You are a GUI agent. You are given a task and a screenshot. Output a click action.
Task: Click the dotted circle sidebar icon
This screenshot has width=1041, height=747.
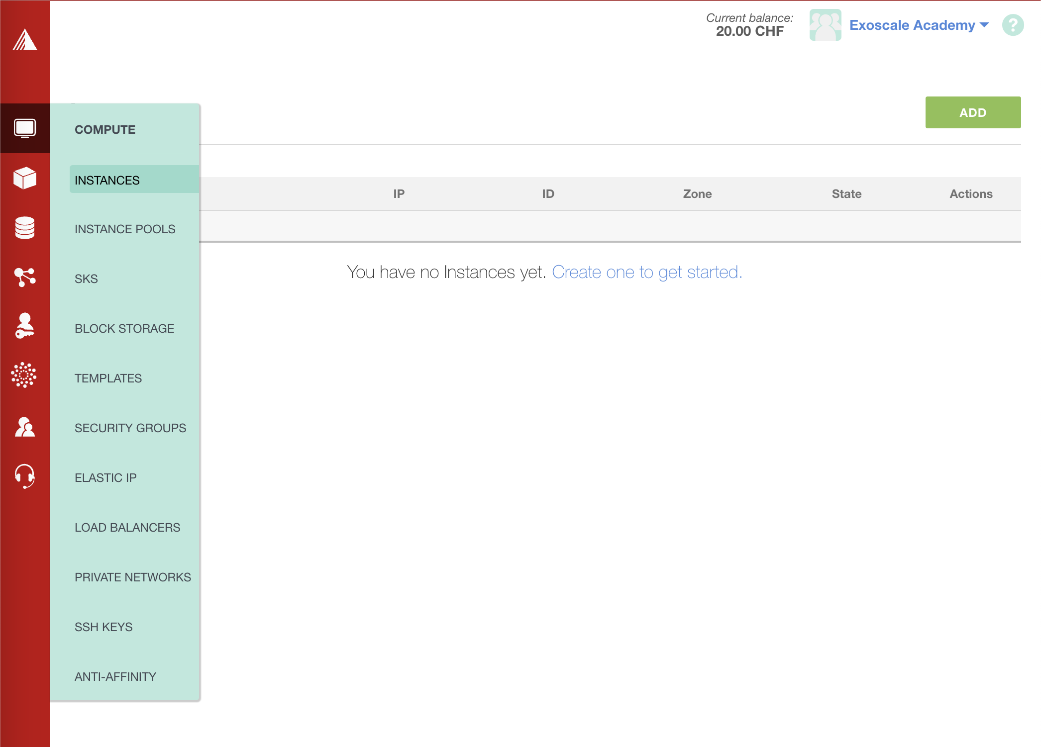24,375
